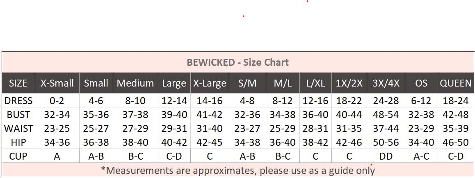This screenshot has width=475, height=178.
Task: Select the OS column header
Action: click(421, 83)
